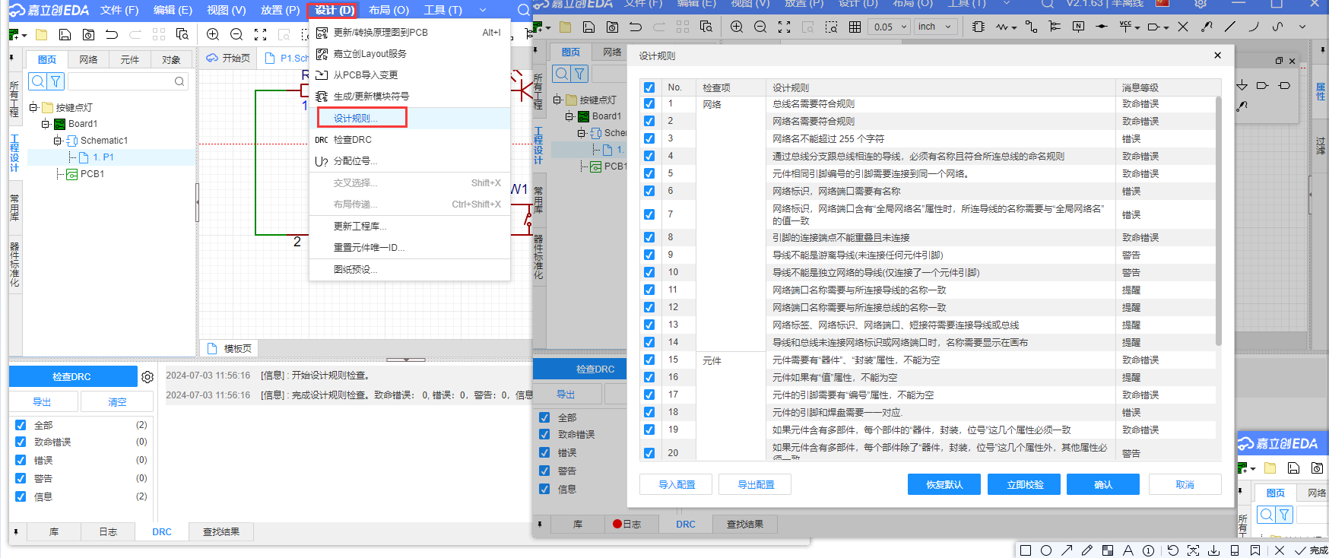Uncheck rule 9 导线不能是游离导线

tap(649, 255)
